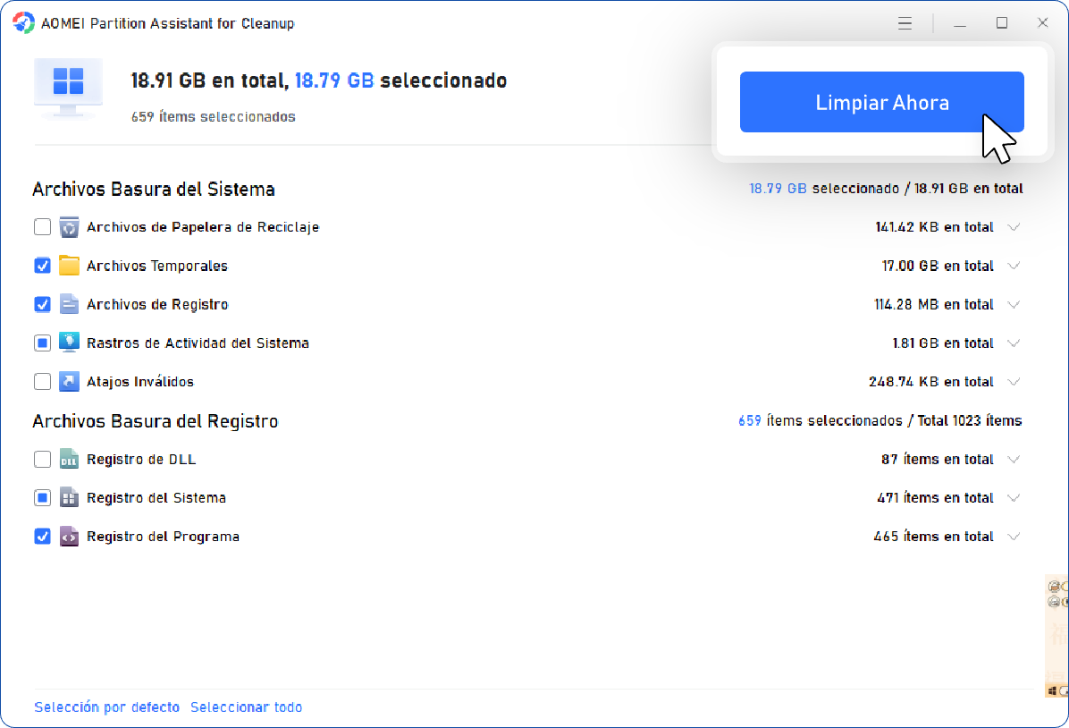Click the Archivos Temporales label

click(x=156, y=266)
